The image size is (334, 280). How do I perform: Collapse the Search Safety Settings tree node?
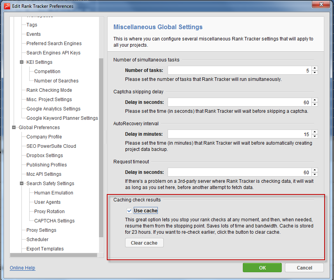pyautogui.click(x=21, y=184)
